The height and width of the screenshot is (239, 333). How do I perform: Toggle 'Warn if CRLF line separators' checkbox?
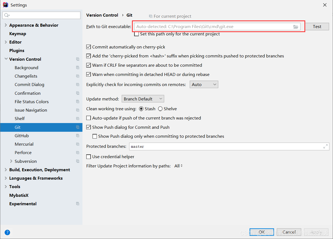tap(88, 65)
